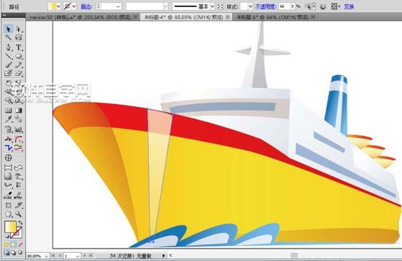Select the black arrow Selection tool

tap(9, 29)
